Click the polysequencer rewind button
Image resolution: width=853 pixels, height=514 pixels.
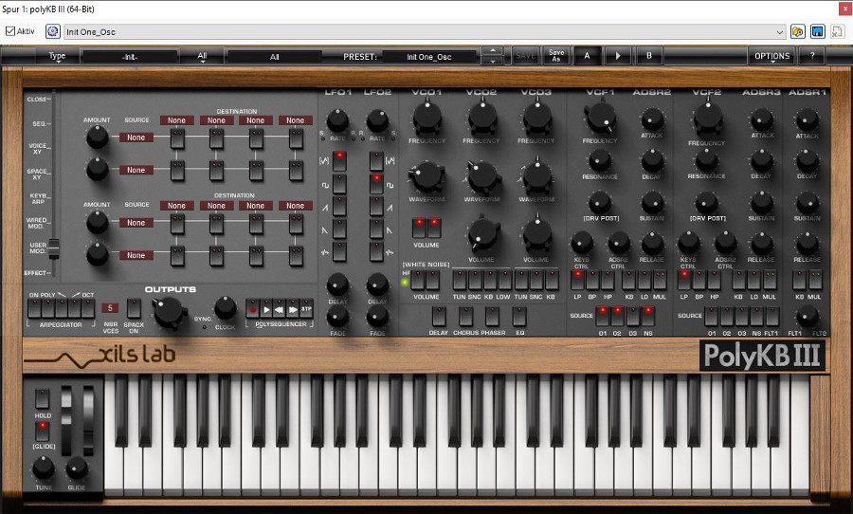[x=280, y=309]
